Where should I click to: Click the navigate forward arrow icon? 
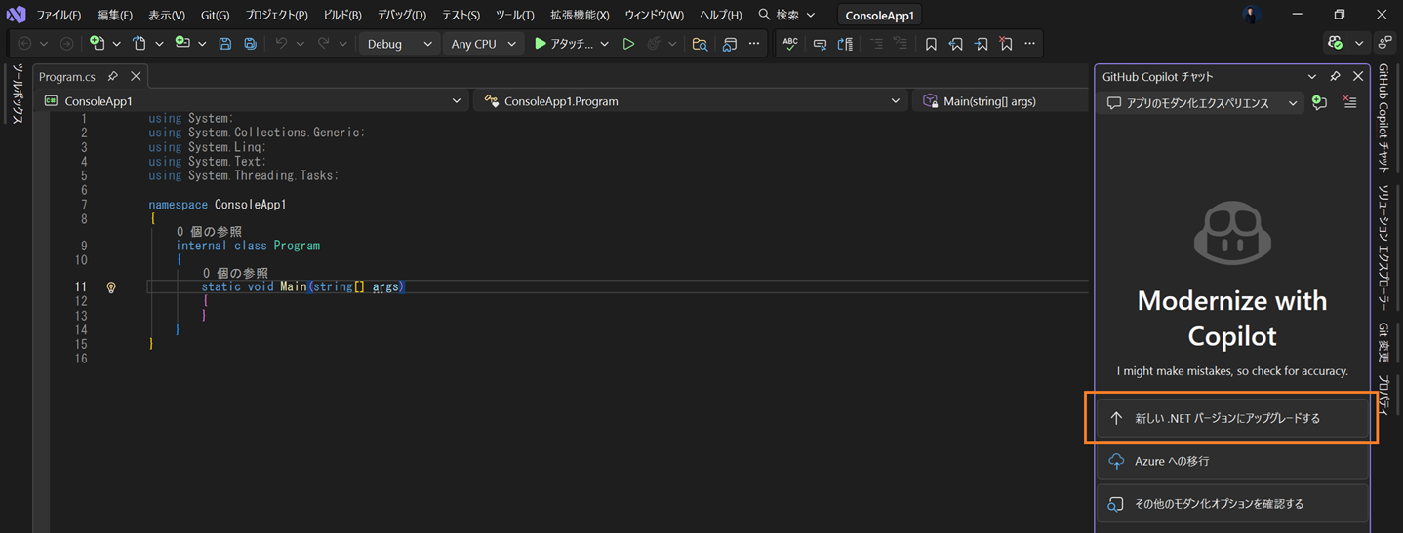(66, 44)
